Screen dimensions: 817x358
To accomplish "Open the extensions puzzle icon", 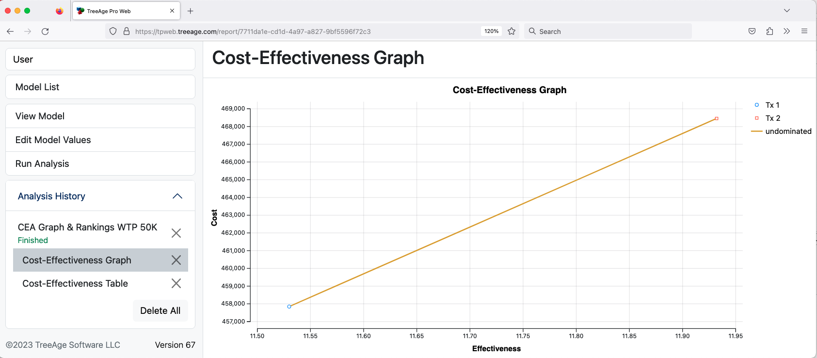I will click(769, 32).
